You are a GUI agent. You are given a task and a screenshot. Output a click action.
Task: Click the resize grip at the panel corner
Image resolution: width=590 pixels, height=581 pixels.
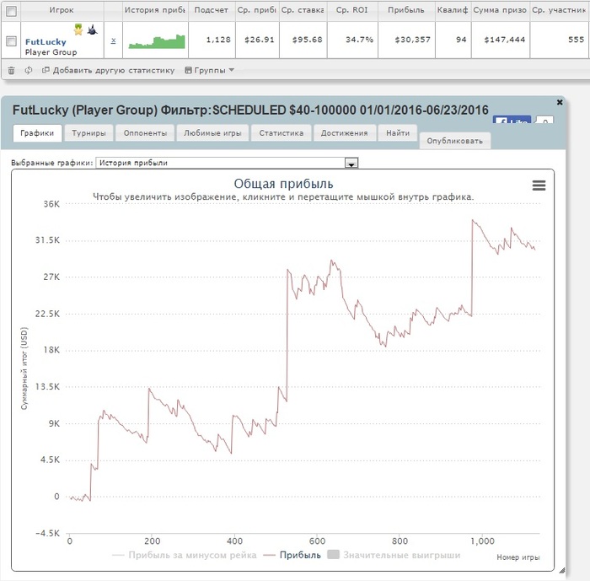click(562, 570)
